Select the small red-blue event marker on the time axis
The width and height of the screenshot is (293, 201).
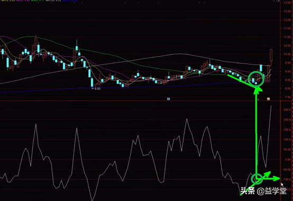[259, 99]
